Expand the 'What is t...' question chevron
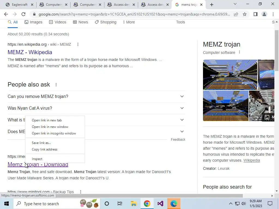279x209 pixels. coord(182,120)
